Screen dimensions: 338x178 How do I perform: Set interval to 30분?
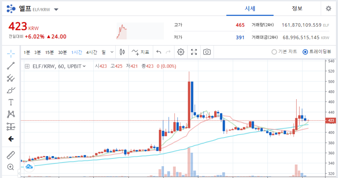point(62,52)
